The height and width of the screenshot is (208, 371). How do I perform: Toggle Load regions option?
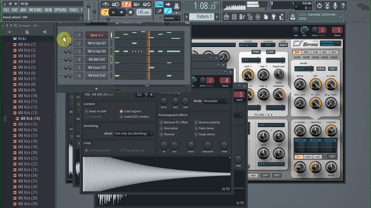pos(130,111)
